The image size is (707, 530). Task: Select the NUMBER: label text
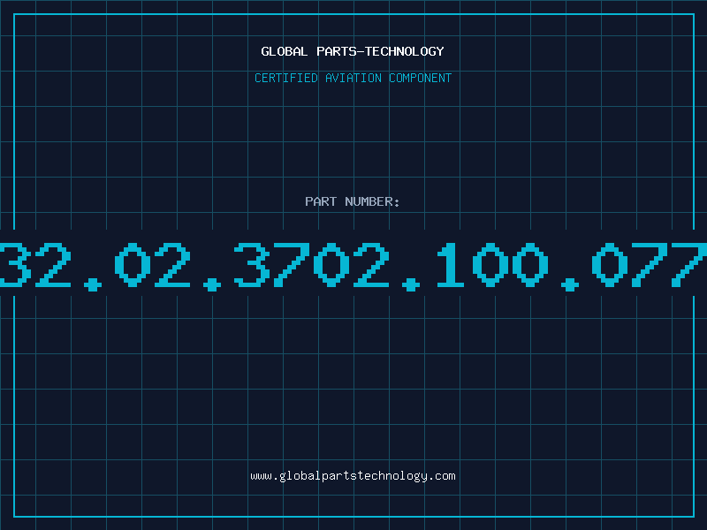[x=372, y=201]
